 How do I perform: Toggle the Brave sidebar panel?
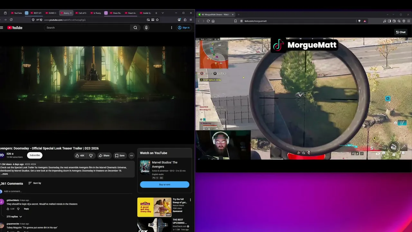tap(389, 21)
